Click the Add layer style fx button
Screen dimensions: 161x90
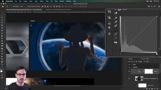[x=144, y=89]
